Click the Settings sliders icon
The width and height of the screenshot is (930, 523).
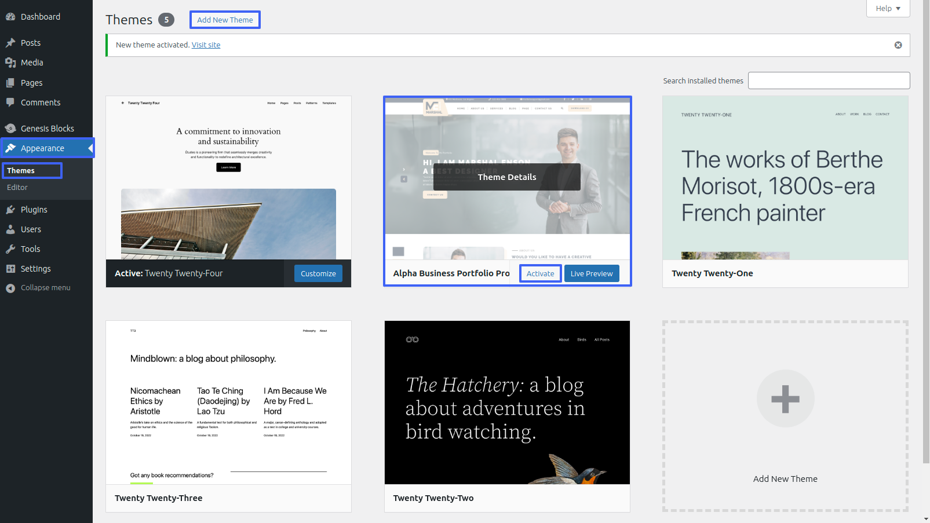point(10,269)
